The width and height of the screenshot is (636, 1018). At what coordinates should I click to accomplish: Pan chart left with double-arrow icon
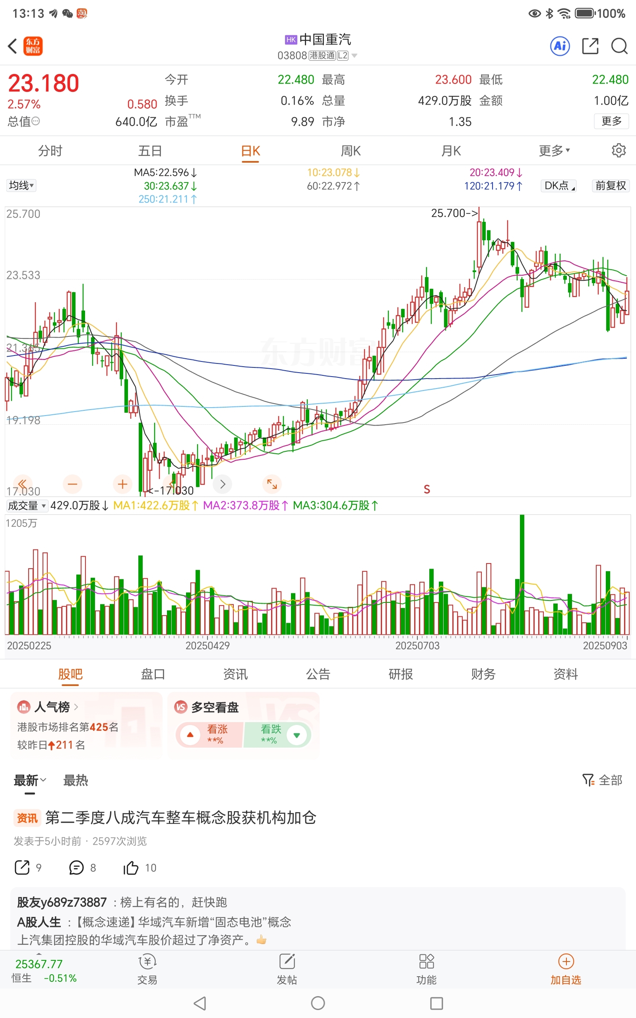[23, 484]
